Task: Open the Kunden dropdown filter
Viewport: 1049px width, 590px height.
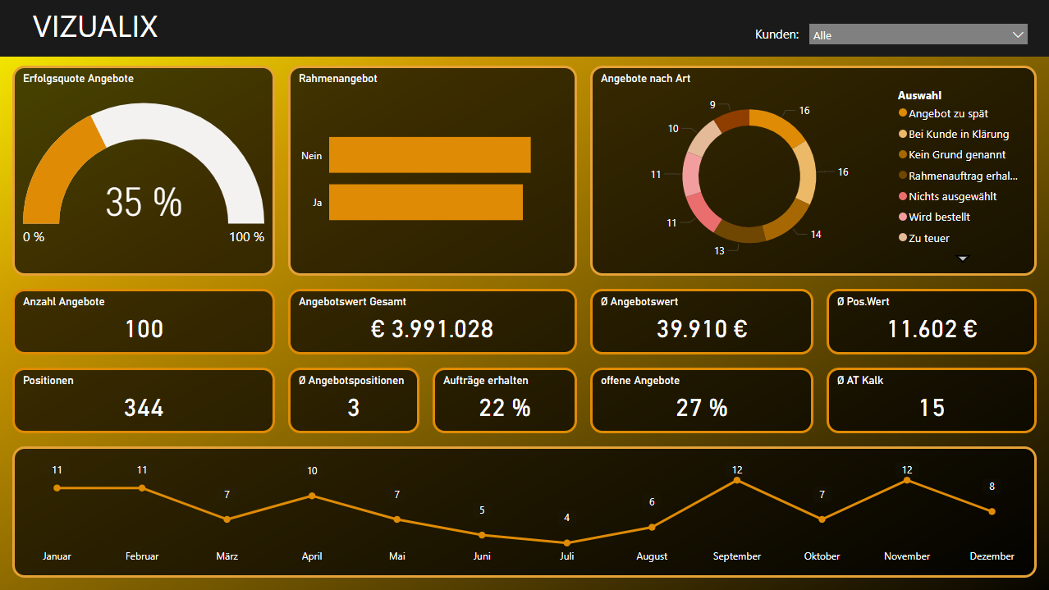Action: click(x=918, y=34)
